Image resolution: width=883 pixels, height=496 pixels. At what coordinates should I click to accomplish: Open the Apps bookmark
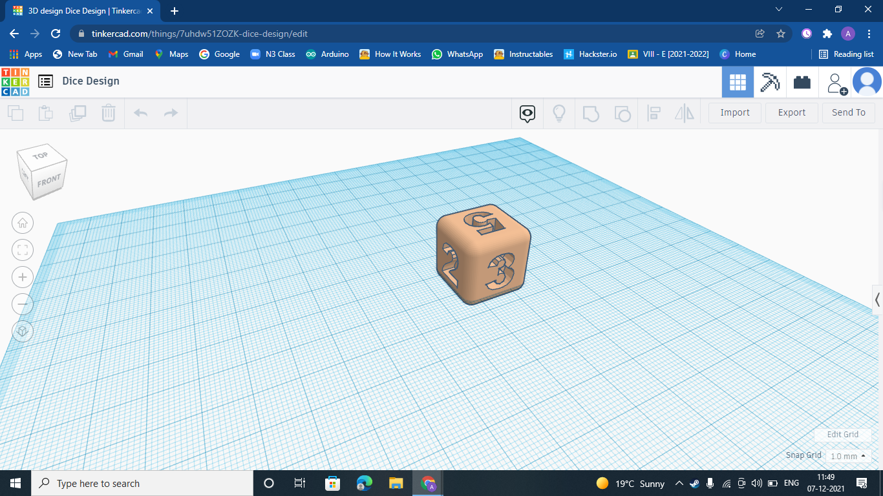[26, 54]
